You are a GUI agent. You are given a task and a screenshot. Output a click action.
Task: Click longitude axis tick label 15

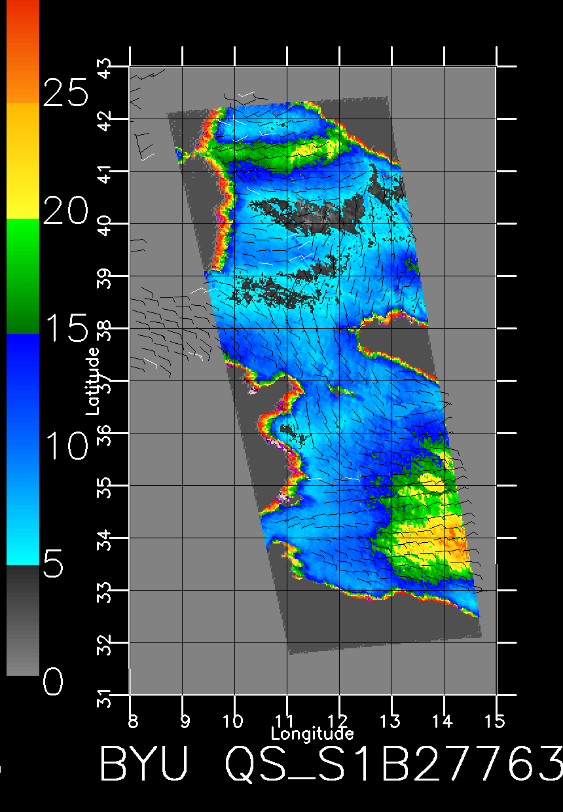point(496,720)
